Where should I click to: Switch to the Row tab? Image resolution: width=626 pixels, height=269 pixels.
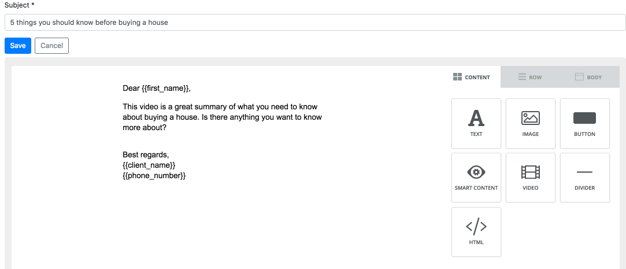pos(530,77)
